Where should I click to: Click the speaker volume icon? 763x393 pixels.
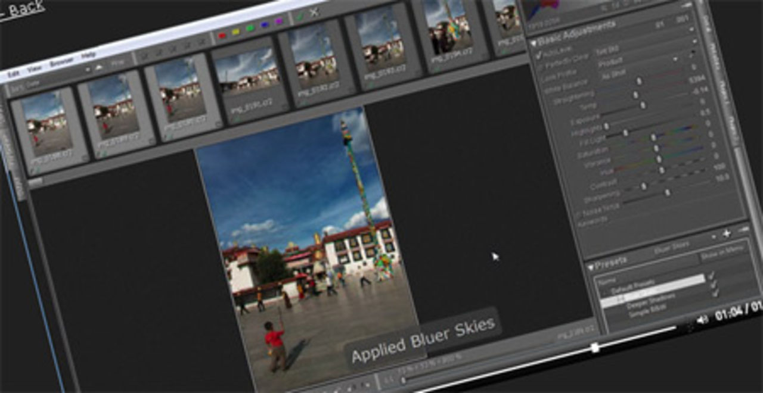click(702, 320)
